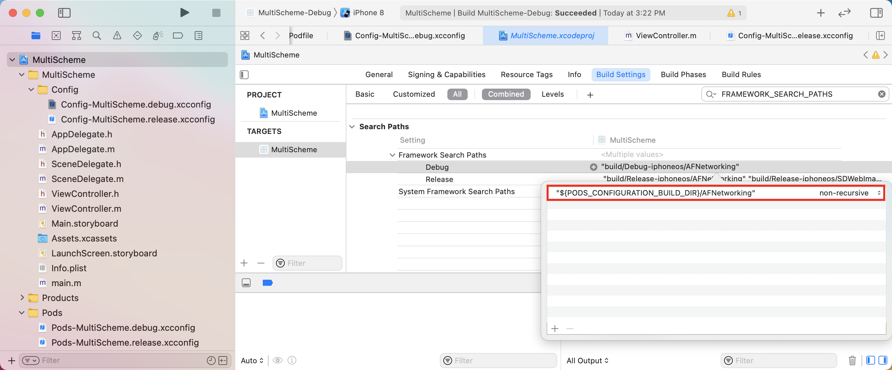
Task: Expand the Products folder
Action: pyautogui.click(x=22, y=298)
